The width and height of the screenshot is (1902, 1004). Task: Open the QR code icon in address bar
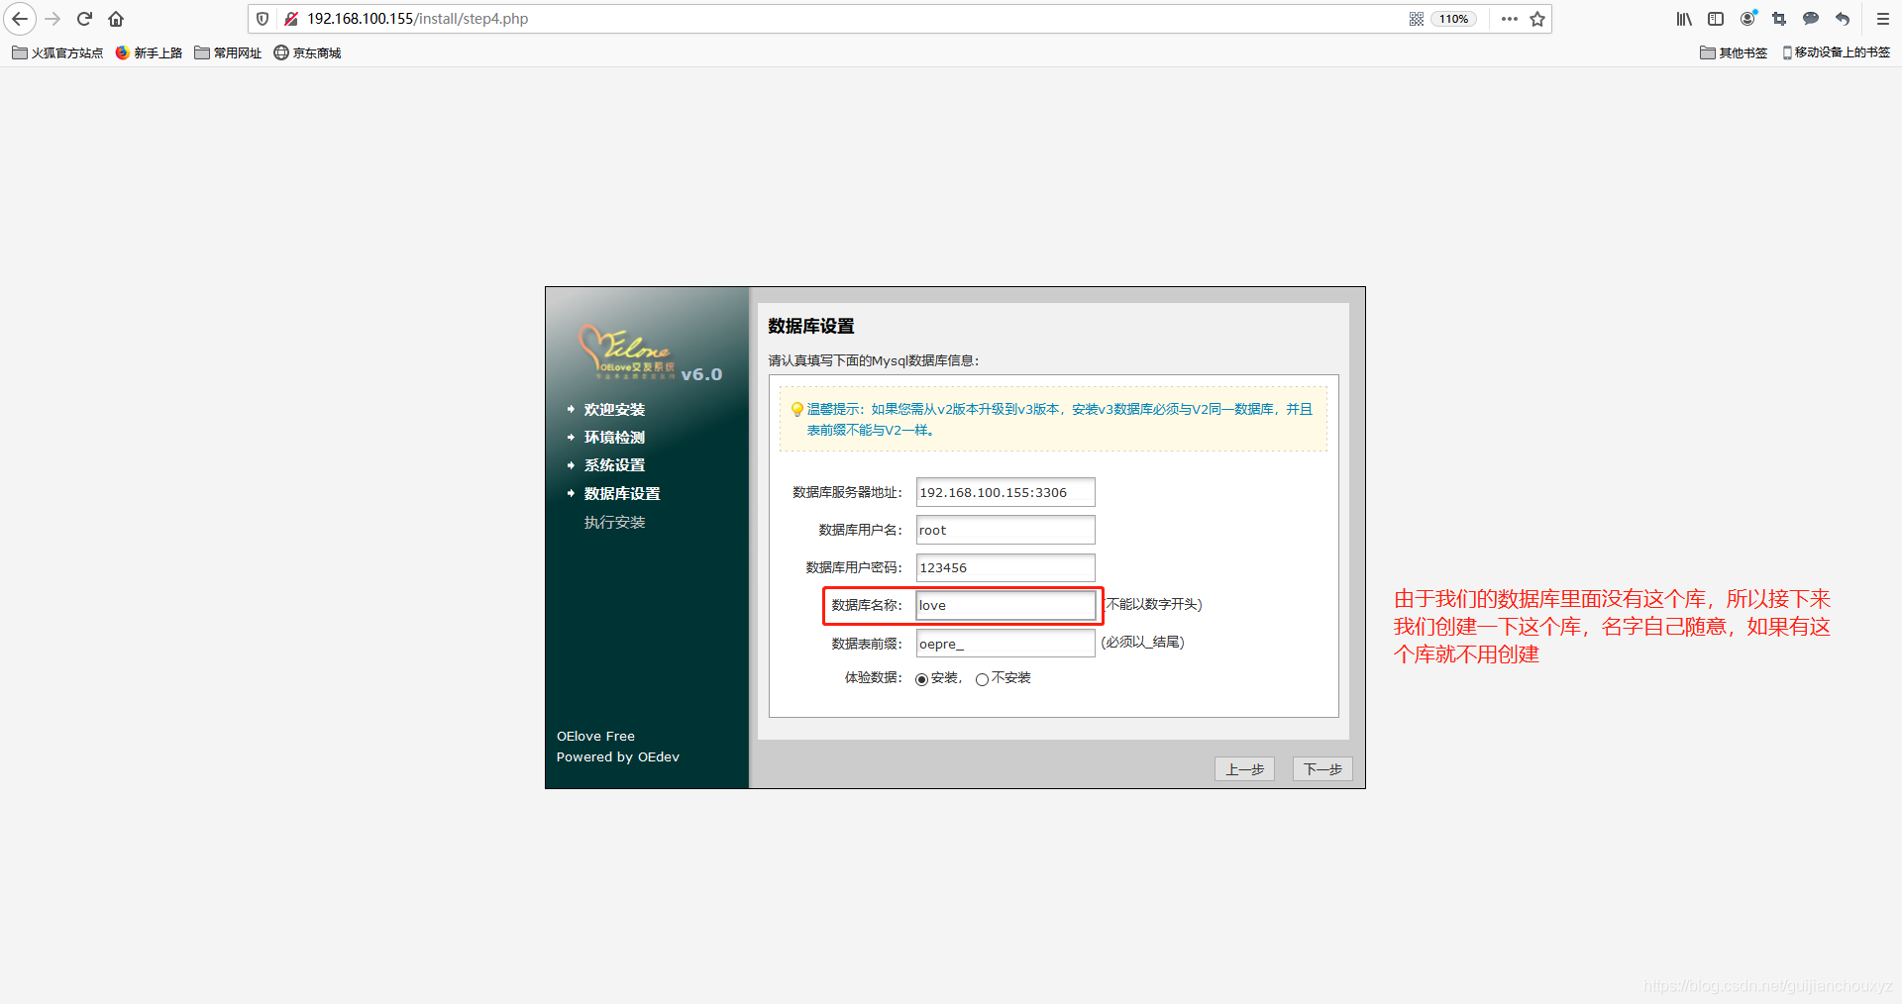[1417, 19]
